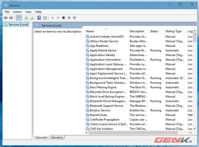Click 'Copies user ...' description cell
Screen dimensions: 199x147
tap(138, 120)
